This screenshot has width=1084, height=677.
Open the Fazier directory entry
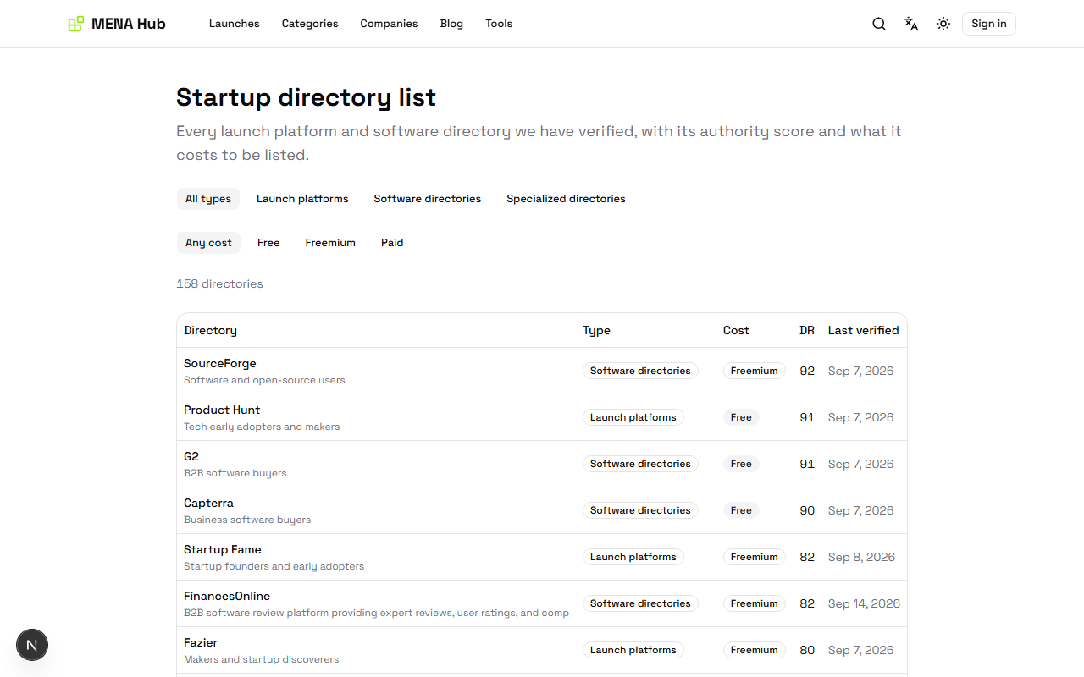pyautogui.click(x=201, y=642)
